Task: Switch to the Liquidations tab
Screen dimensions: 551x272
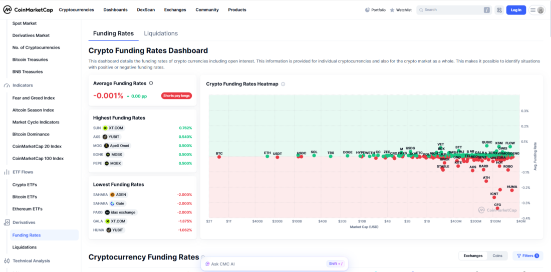Action: tap(161, 33)
